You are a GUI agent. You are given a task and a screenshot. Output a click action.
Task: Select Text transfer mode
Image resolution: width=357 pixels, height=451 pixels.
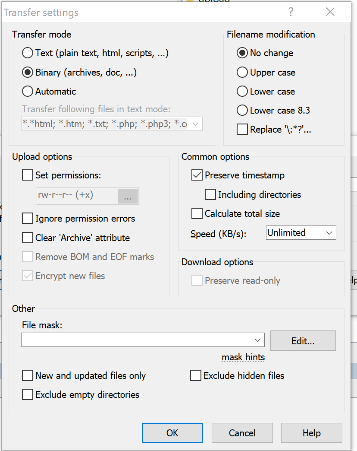coord(28,53)
